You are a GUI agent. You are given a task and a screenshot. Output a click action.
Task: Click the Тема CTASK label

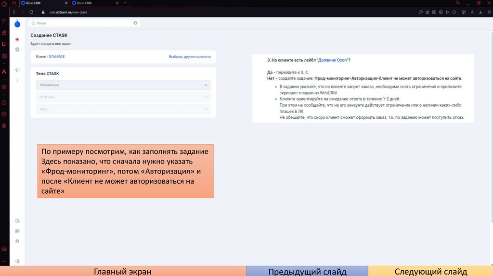pyautogui.click(x=47, y=74)
